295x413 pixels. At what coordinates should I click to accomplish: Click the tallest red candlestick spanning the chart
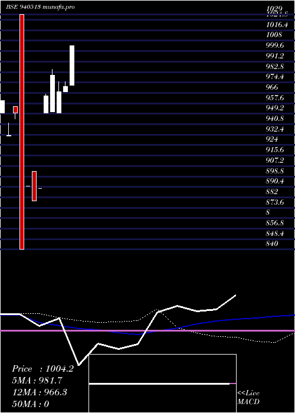(22, 132)
